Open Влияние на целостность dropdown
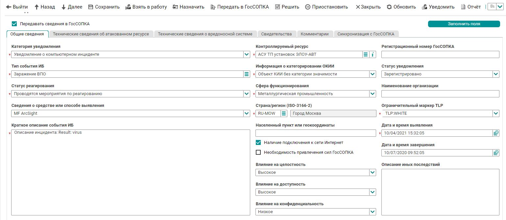 [x=373, y=172]
